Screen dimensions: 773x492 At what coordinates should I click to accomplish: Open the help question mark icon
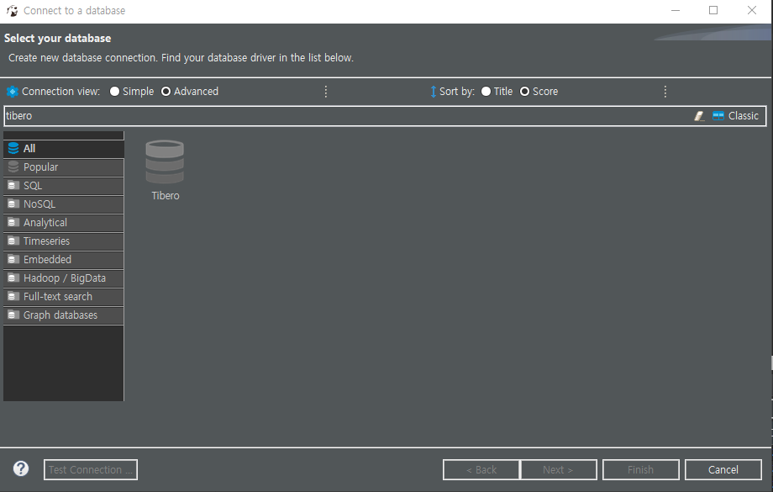pos(21,468)
